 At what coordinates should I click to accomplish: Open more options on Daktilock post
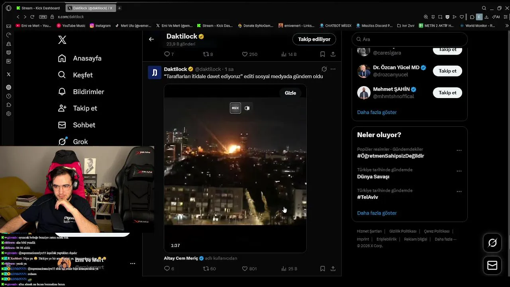point(333,69)
